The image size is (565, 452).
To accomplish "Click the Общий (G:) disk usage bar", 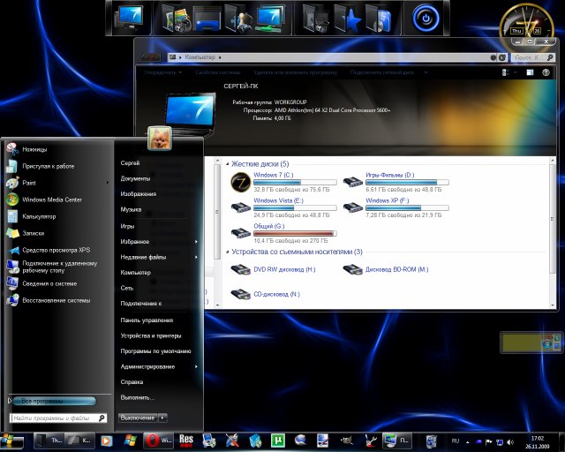I will pos(294,234).
